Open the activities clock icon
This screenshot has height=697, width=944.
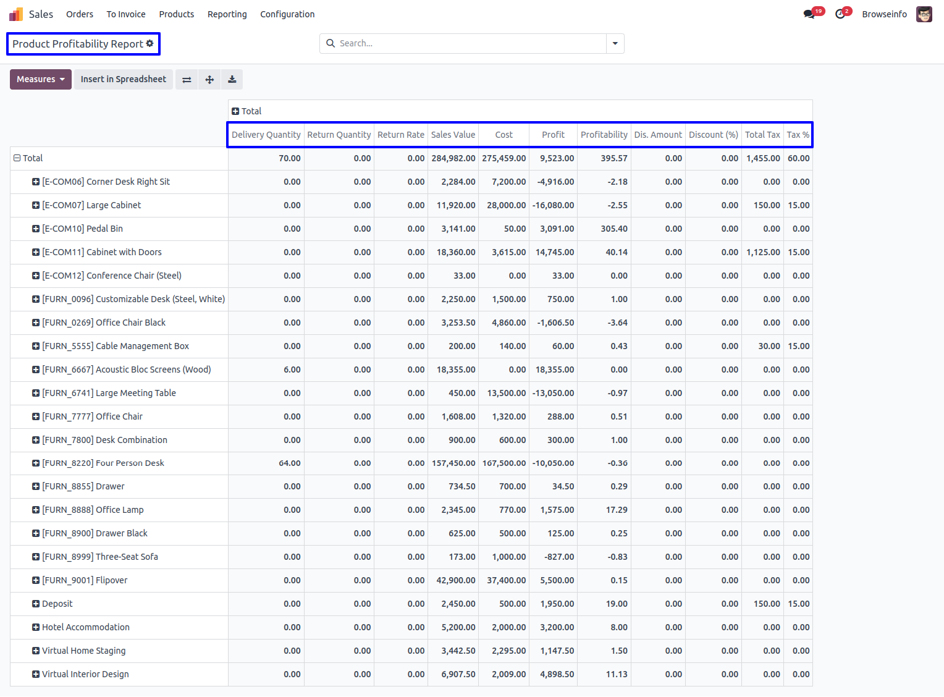tap(840, 14)
